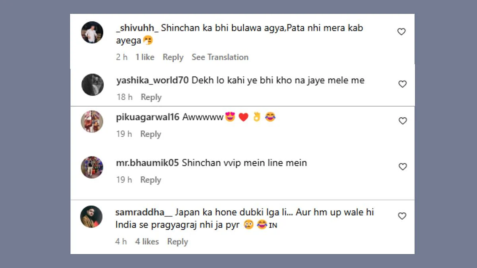The height and width of the screenshot is (268, 477).
Task: Like samraddha__'s comment about Japan
Action: [x=402, y=216]
